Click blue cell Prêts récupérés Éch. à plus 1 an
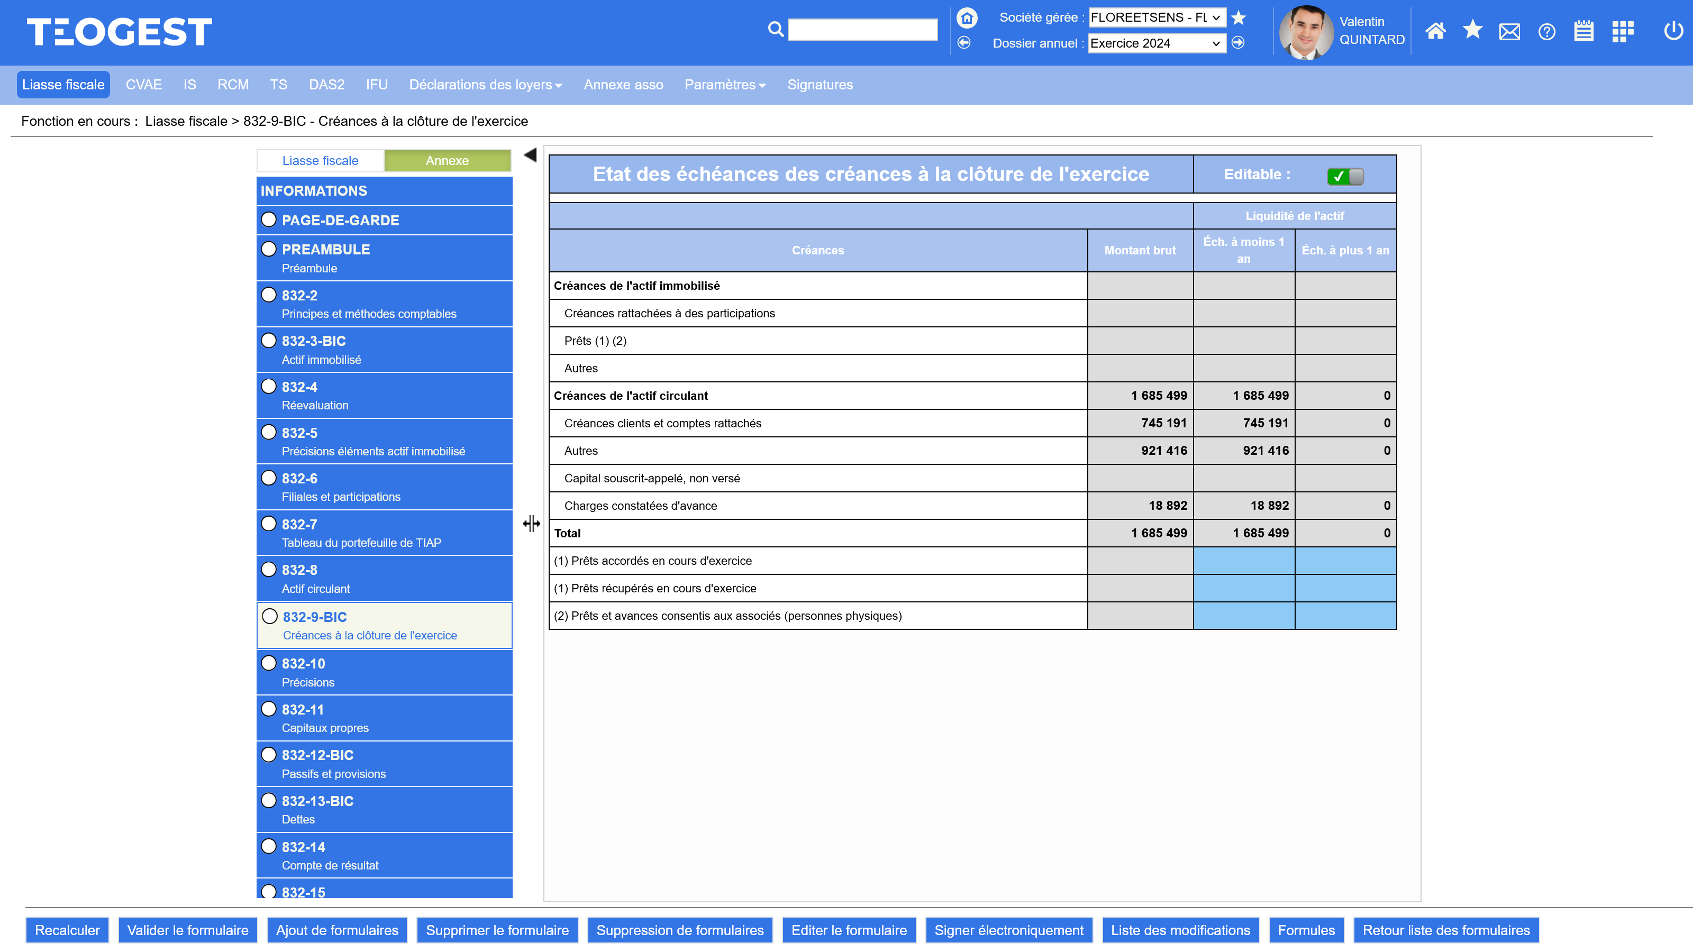The image size is (1693, 952). point(1346,588)
